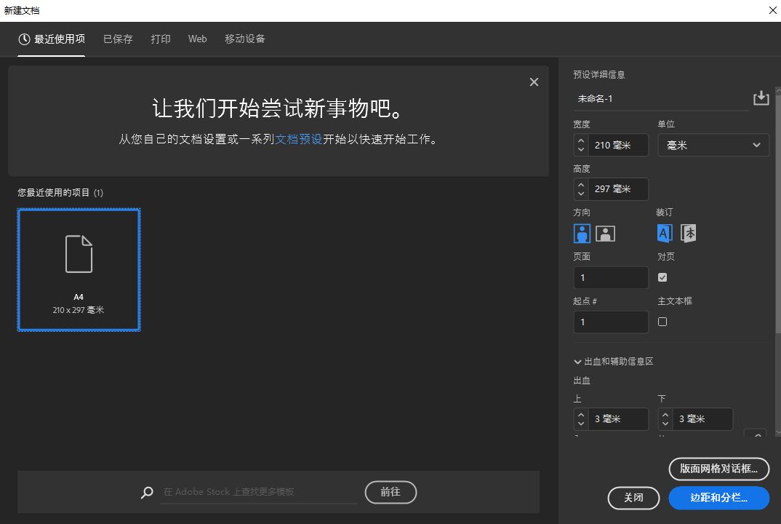Click the 宽度 field showing 210 毫米
The image size is (781, 524).
(x=619, y=145)
